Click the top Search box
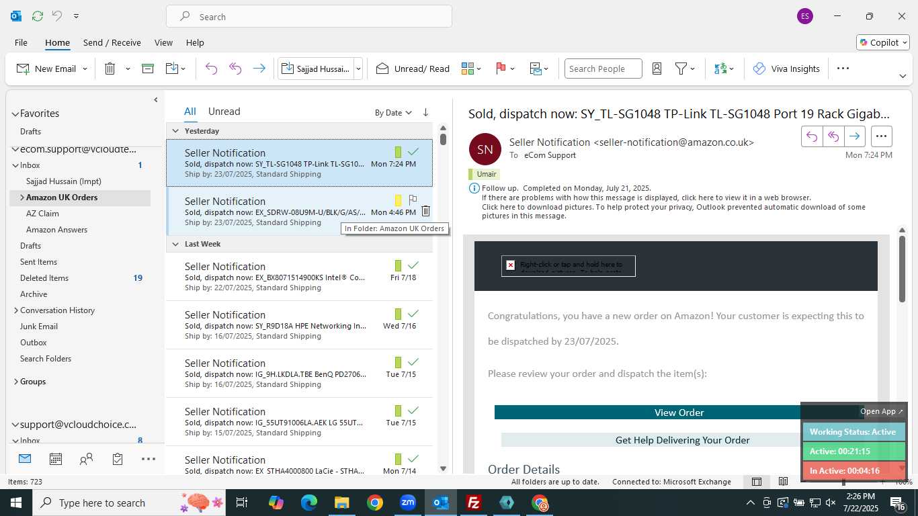This screenshot has height=516, width=918. pyautogui.click(x=309, y=17)
